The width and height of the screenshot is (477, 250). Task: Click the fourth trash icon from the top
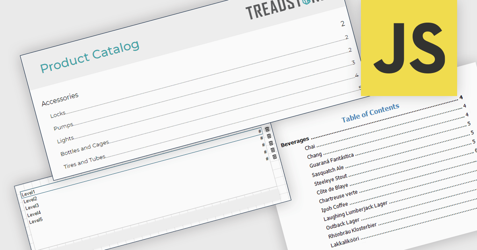tap(273, 150)
